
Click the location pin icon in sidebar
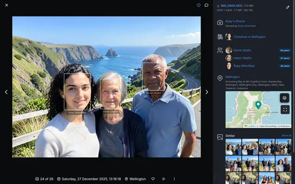[220, 78]
